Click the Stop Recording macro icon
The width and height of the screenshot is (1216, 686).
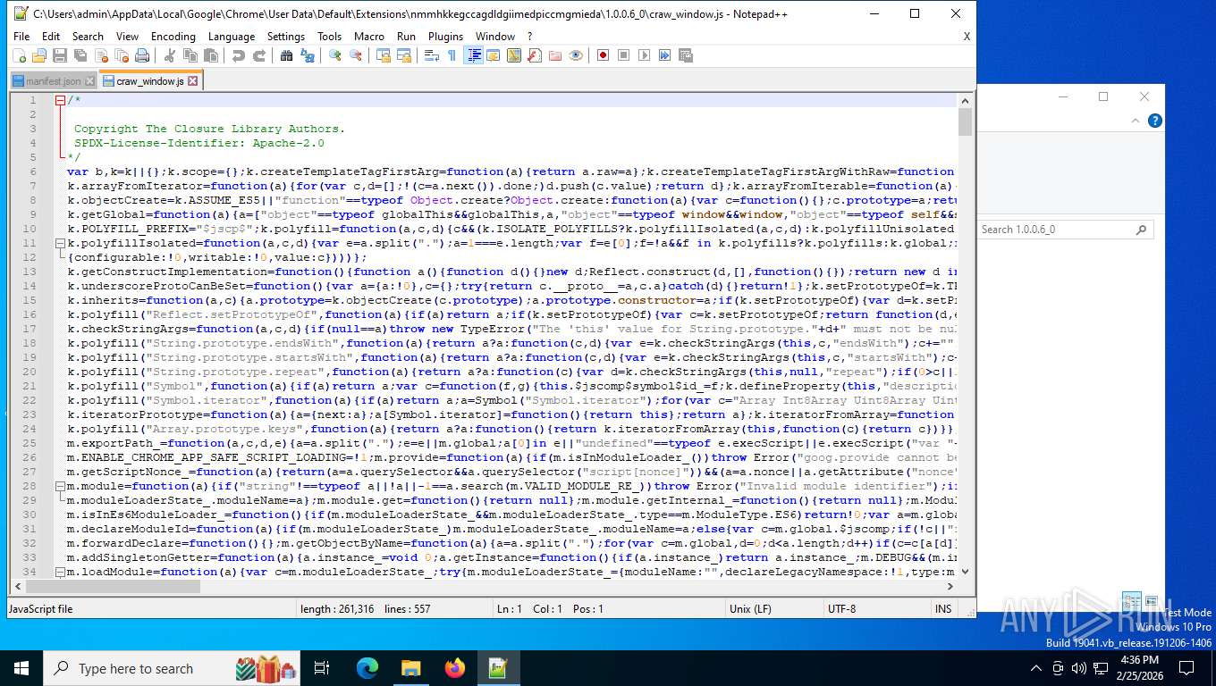pyautogui.click(x=624, y=55)
